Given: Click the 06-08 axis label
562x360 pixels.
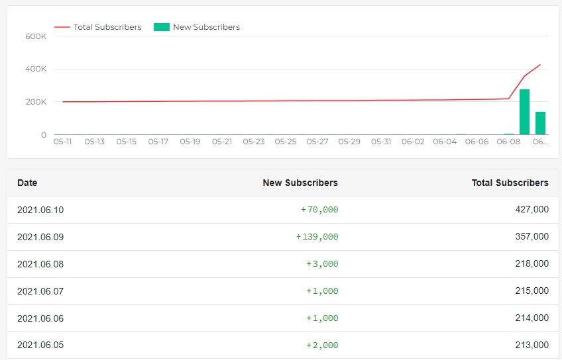Looking at the screenshot, I should click(x=508, y=142).
